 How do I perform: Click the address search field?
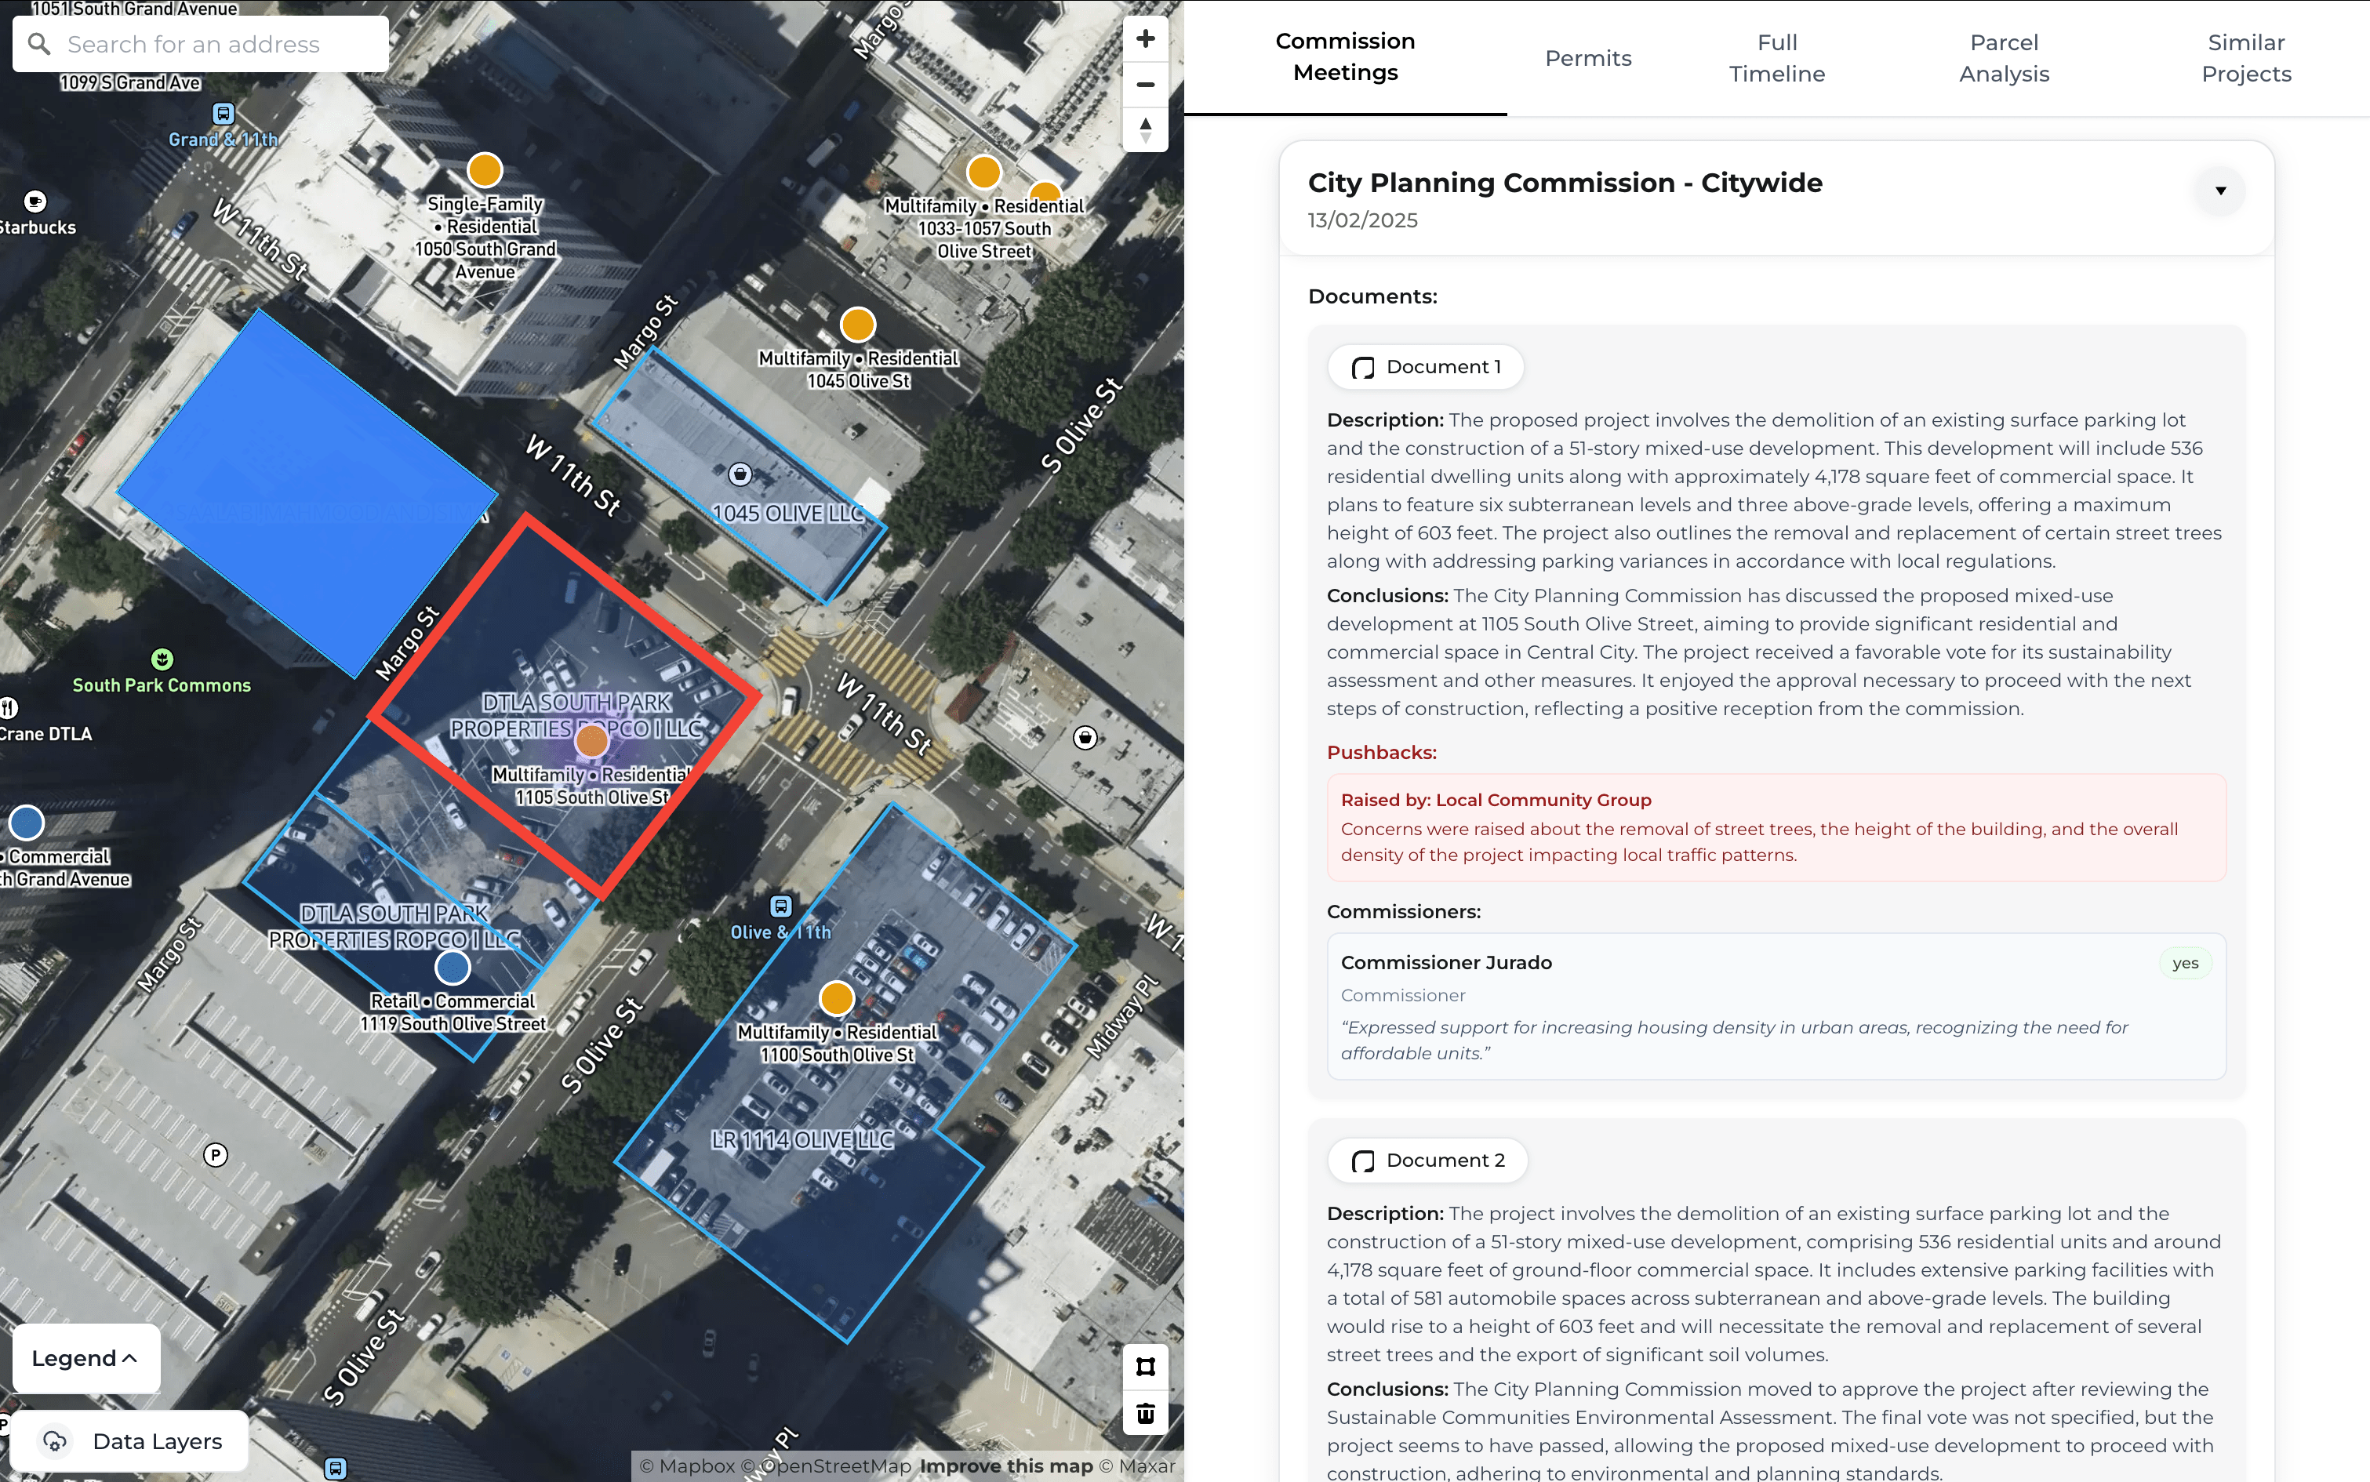[200, 44]
